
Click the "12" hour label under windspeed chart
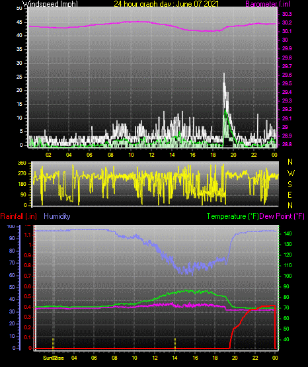click(151, 155)
